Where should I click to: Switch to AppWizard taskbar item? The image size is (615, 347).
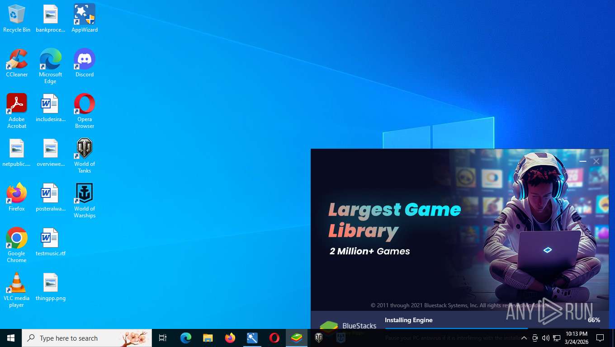(252, 338)
